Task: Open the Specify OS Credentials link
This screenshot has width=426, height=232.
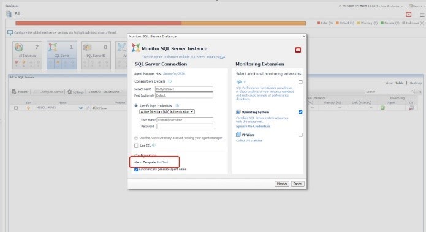Action: pyautogui.click(x=253, y=127)
